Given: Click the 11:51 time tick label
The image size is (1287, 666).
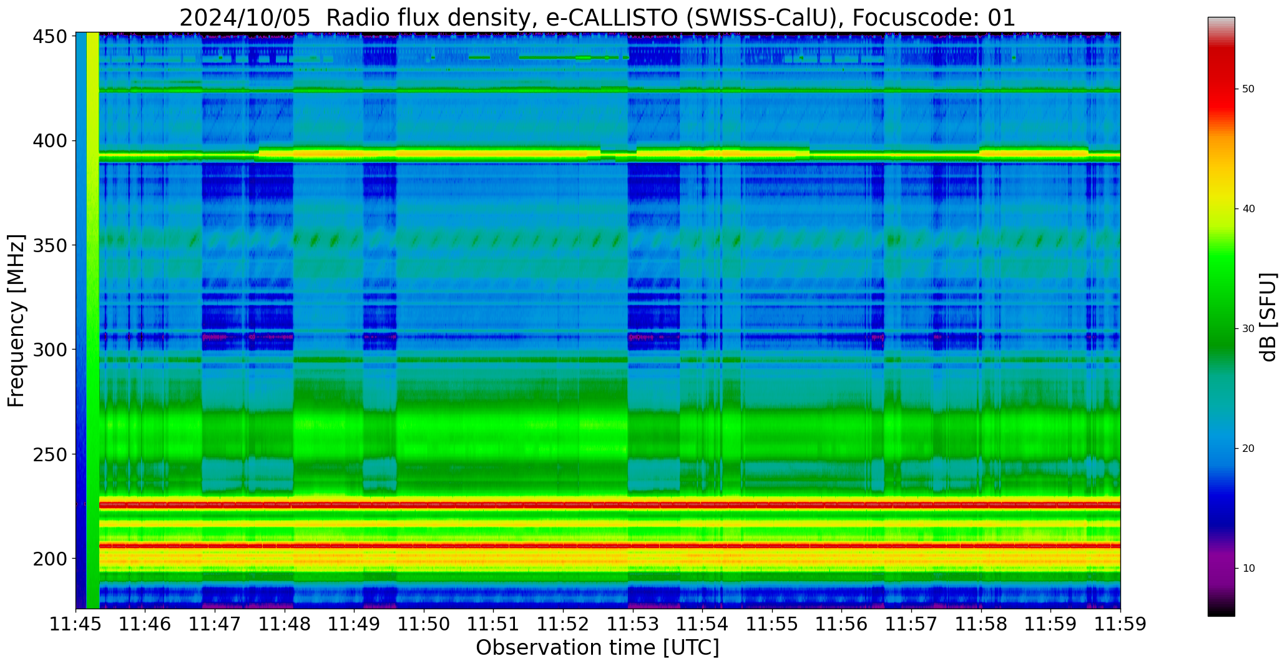Looking at the screenshot, I should pyautogui.click(x=494, y=624).
